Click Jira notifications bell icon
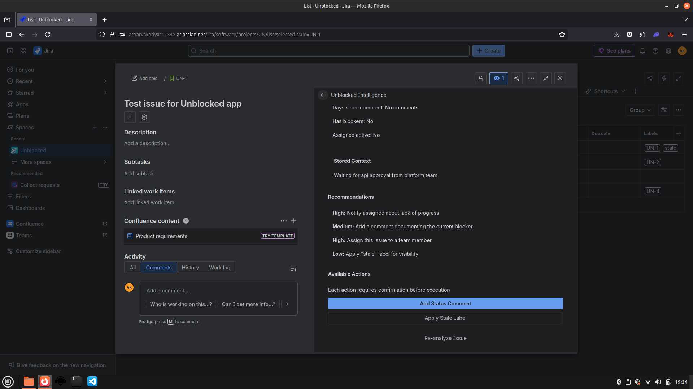 coord(642,51)
